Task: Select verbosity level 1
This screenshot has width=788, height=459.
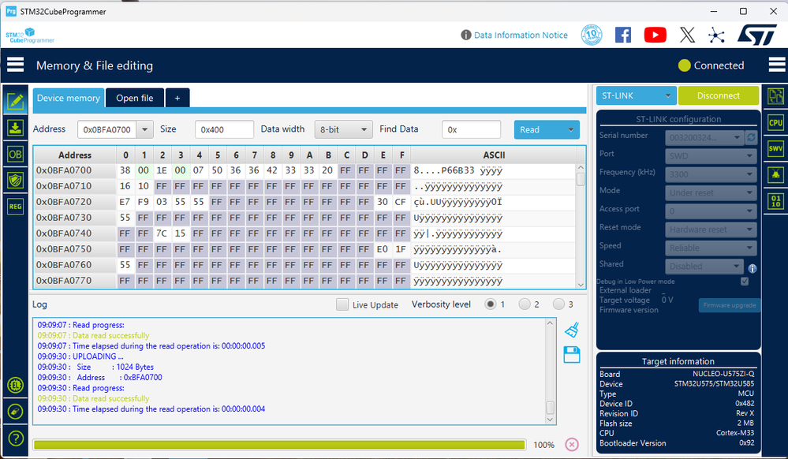Action: pos(490,304)
